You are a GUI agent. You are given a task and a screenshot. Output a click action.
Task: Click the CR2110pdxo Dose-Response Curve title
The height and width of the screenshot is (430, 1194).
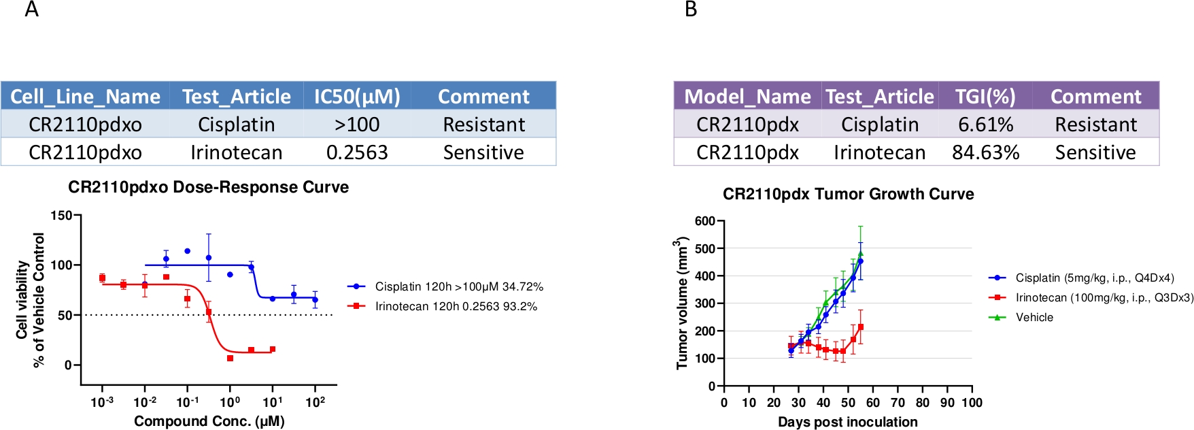(208, 187)
